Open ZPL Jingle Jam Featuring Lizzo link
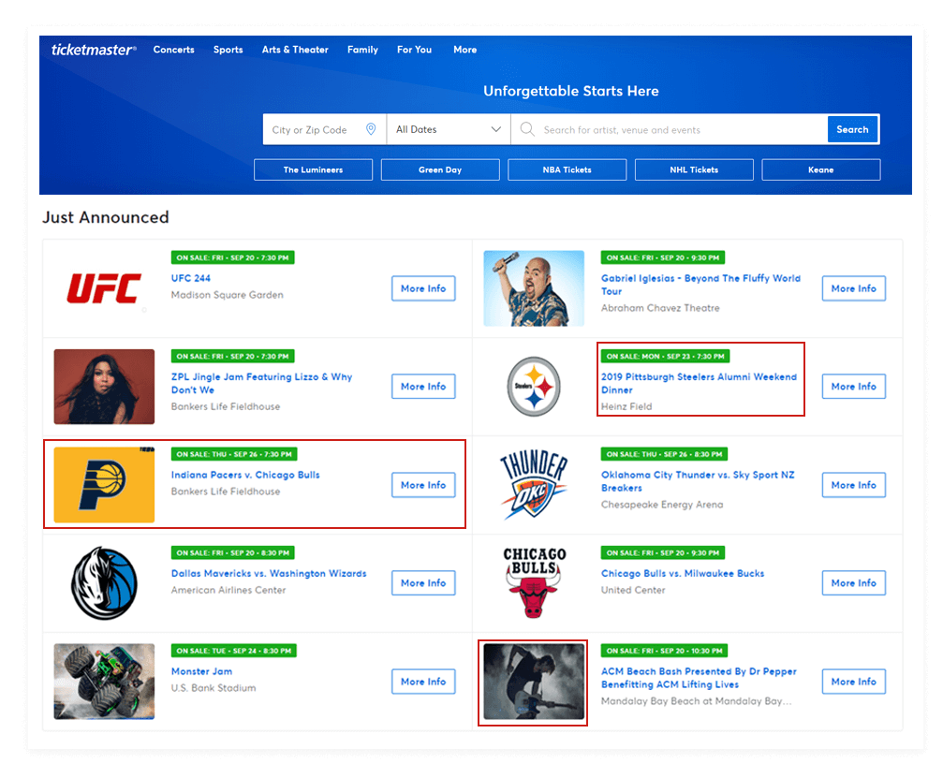Viewport: 943px width, 778px height. (x=261, y=384)
